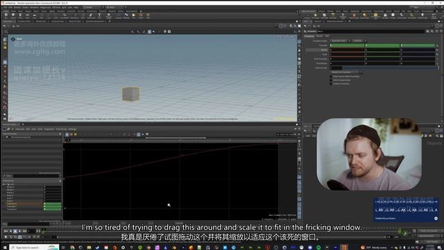Open the Modify Pre-Transform dropdown
The image size is (444, 250).
tap(346, 72)
